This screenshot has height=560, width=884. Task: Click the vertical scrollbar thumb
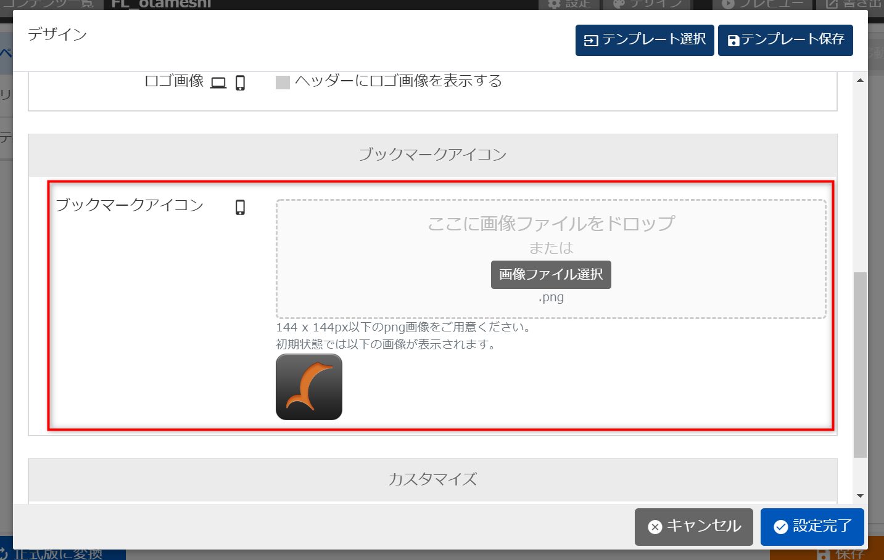point(860,363)
